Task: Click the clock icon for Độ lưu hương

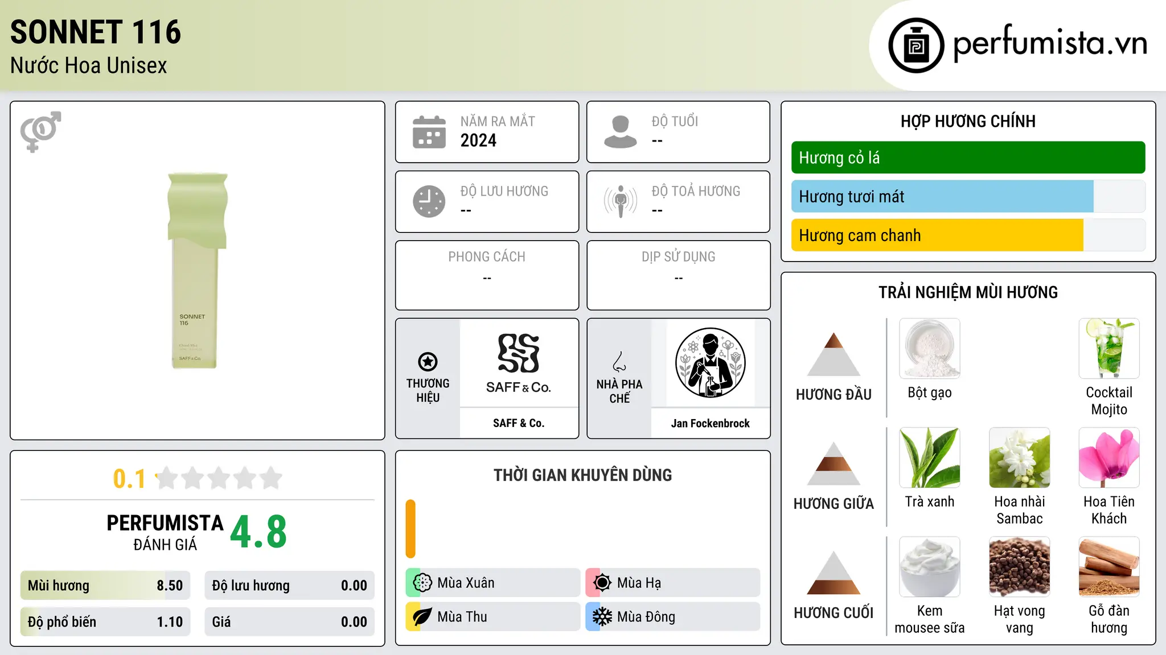Action: (x=429, y=201)
